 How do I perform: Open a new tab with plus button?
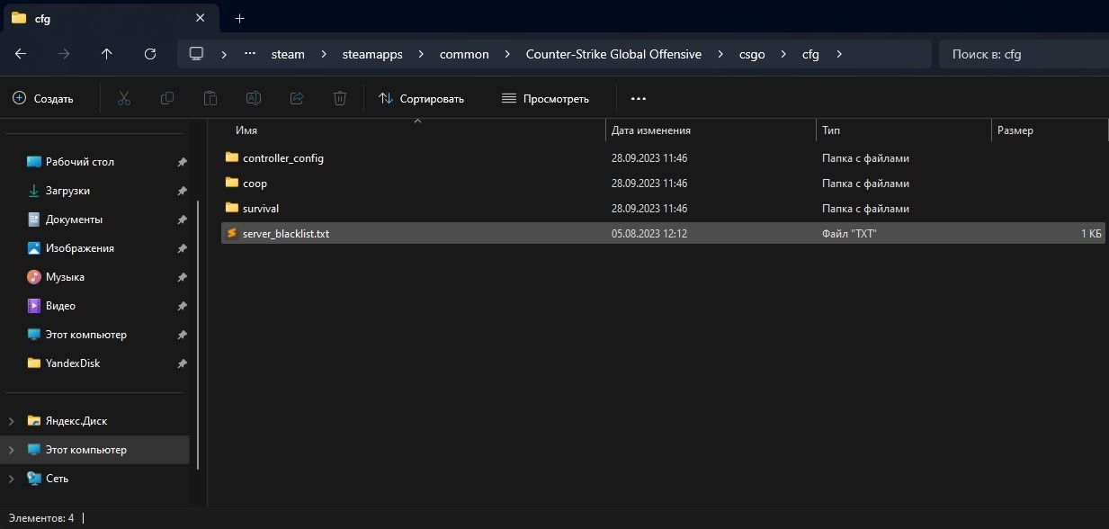239,18
